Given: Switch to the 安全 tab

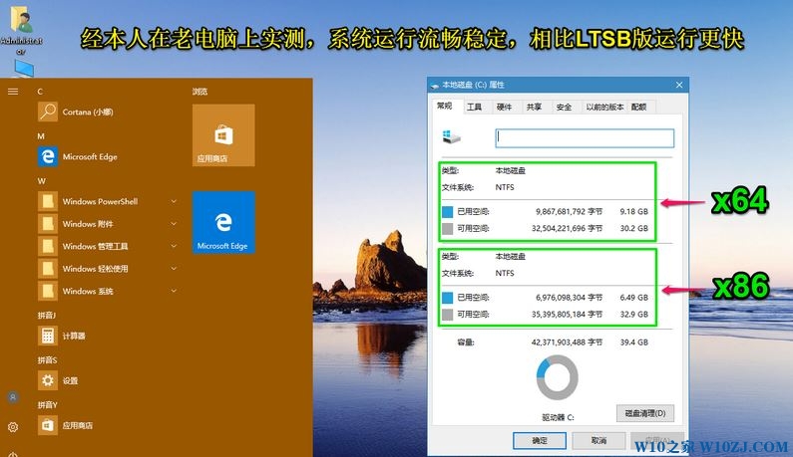Looking at the screenshot, I should [564, 108].
